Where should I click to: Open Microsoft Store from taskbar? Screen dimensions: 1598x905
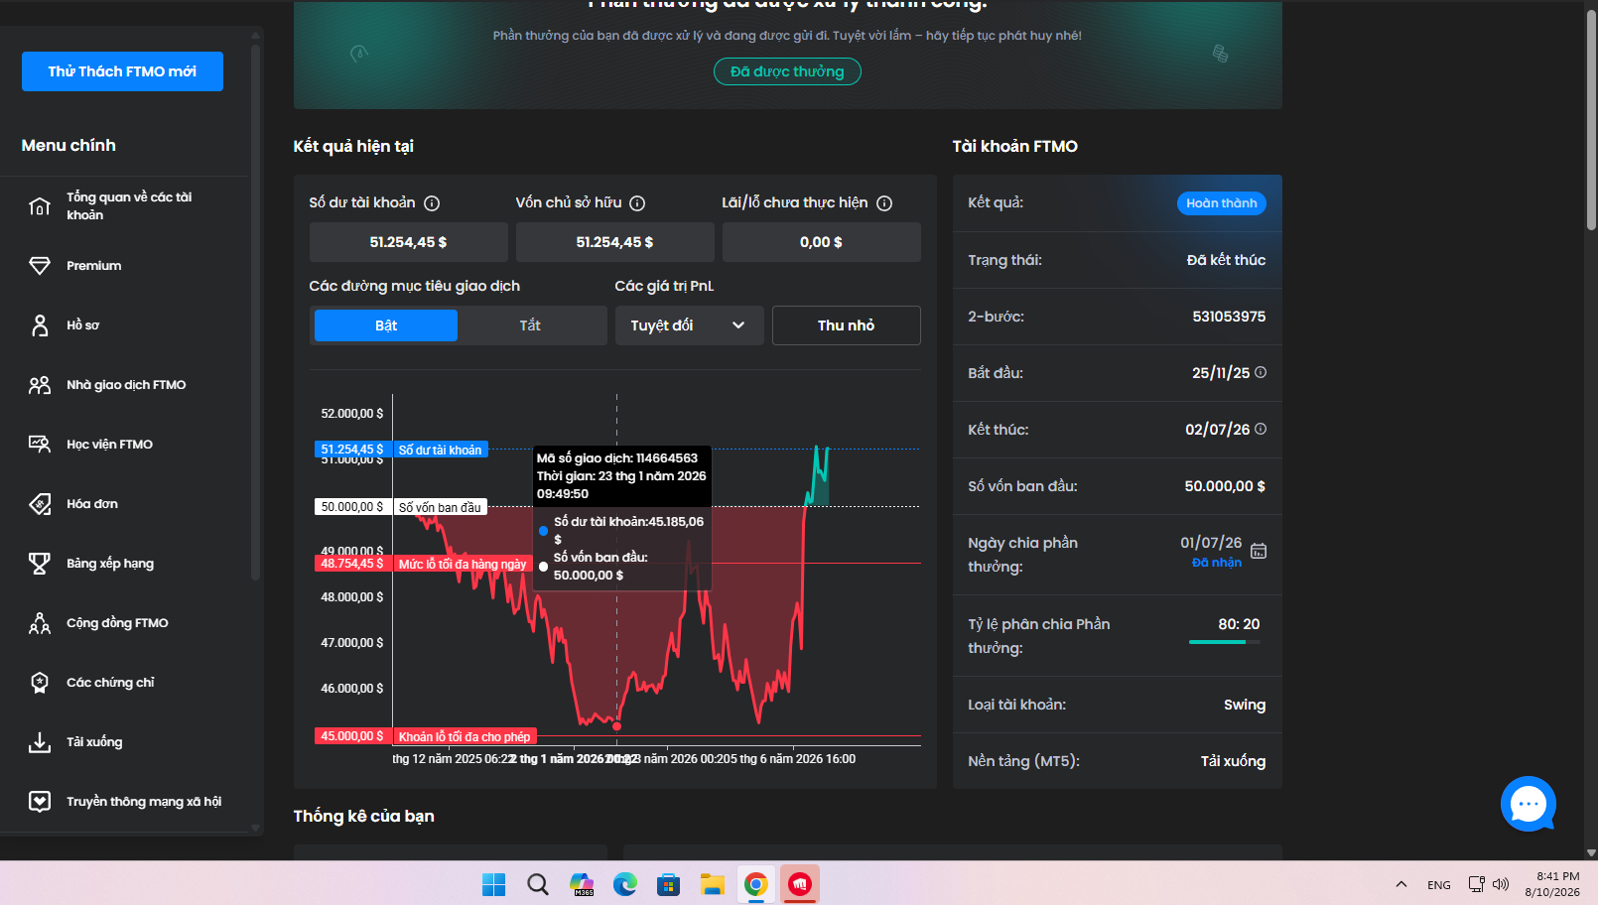[668, 884]
